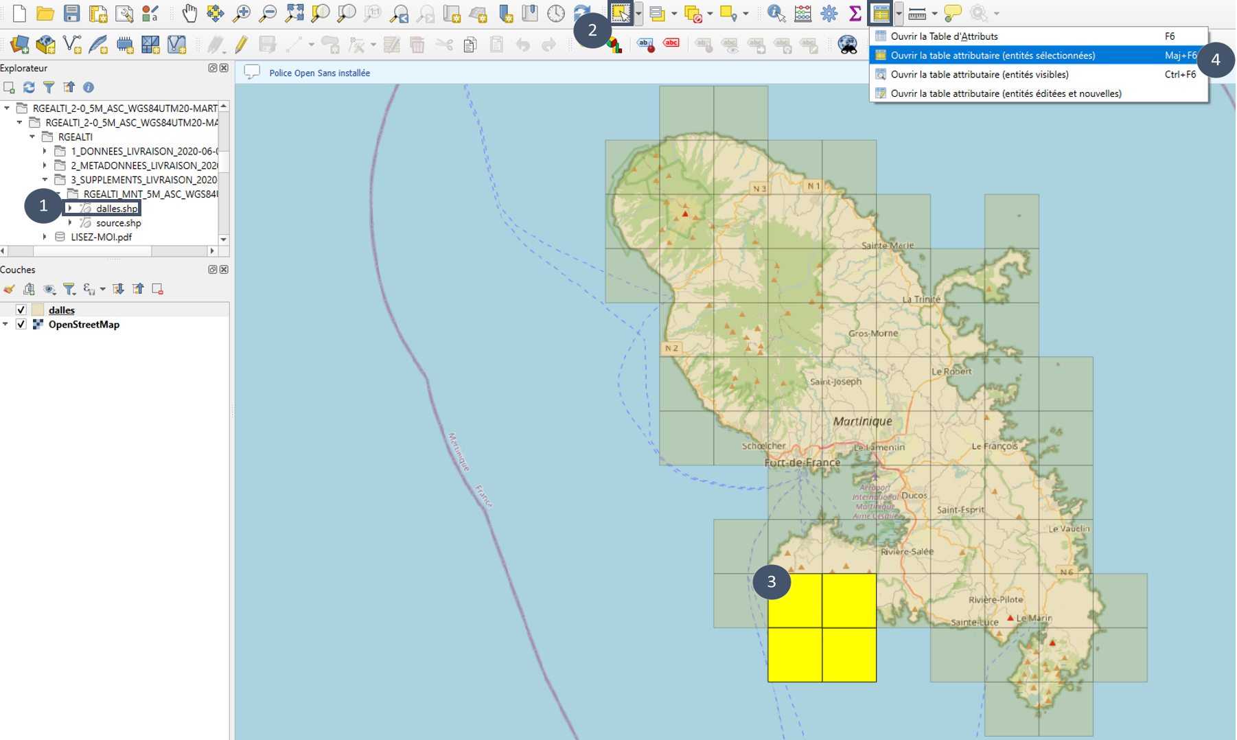The height and width of the screenshot is (740, 1237).
Task: Open the Field Calculator abacus icon
Action: [802, 13]
